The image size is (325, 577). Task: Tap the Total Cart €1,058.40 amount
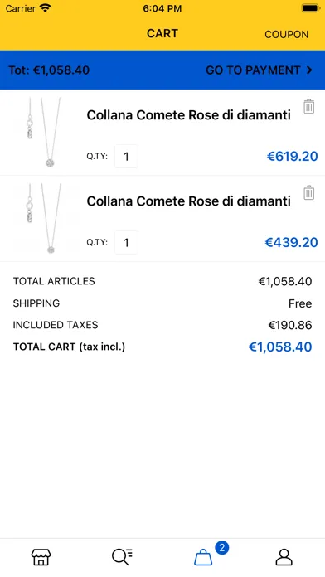[280, 347]
